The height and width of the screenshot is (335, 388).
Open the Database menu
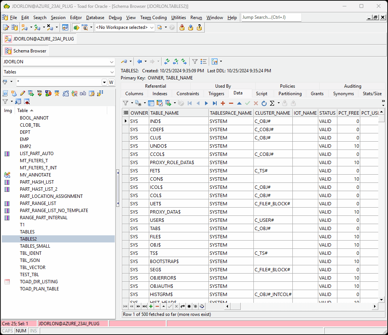[x=95, y=18]
